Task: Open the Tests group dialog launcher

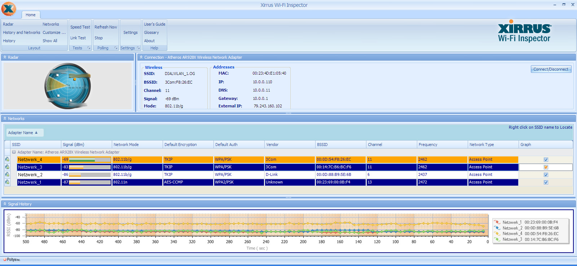Action: [89, 48]
